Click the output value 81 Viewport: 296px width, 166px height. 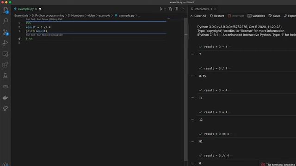[x=201, y=142]
